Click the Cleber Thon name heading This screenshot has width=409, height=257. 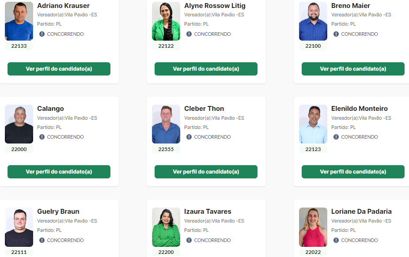tap(204, 109)
